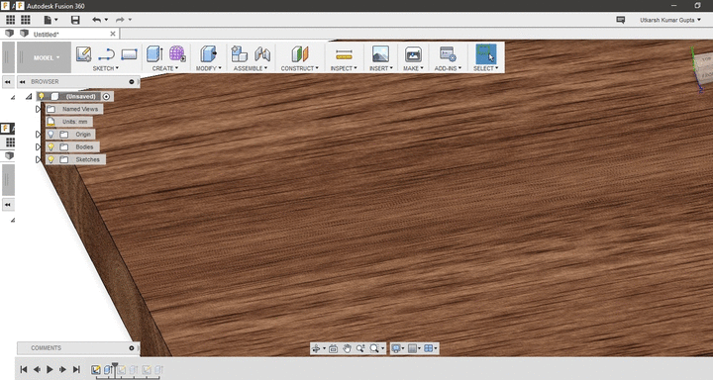Viewport: 713px width, 380px height.
Task: Open the Viewports layout icon
Action: pos(429,348)
